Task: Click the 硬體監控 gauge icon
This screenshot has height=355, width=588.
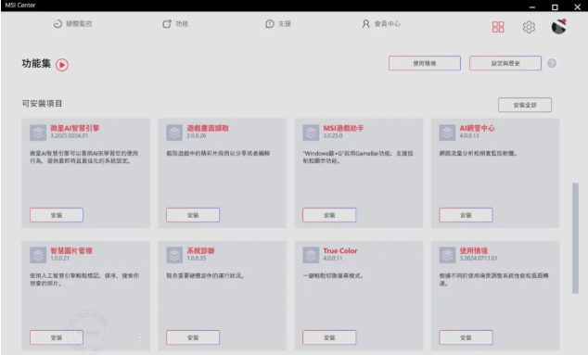Action: 58,23
